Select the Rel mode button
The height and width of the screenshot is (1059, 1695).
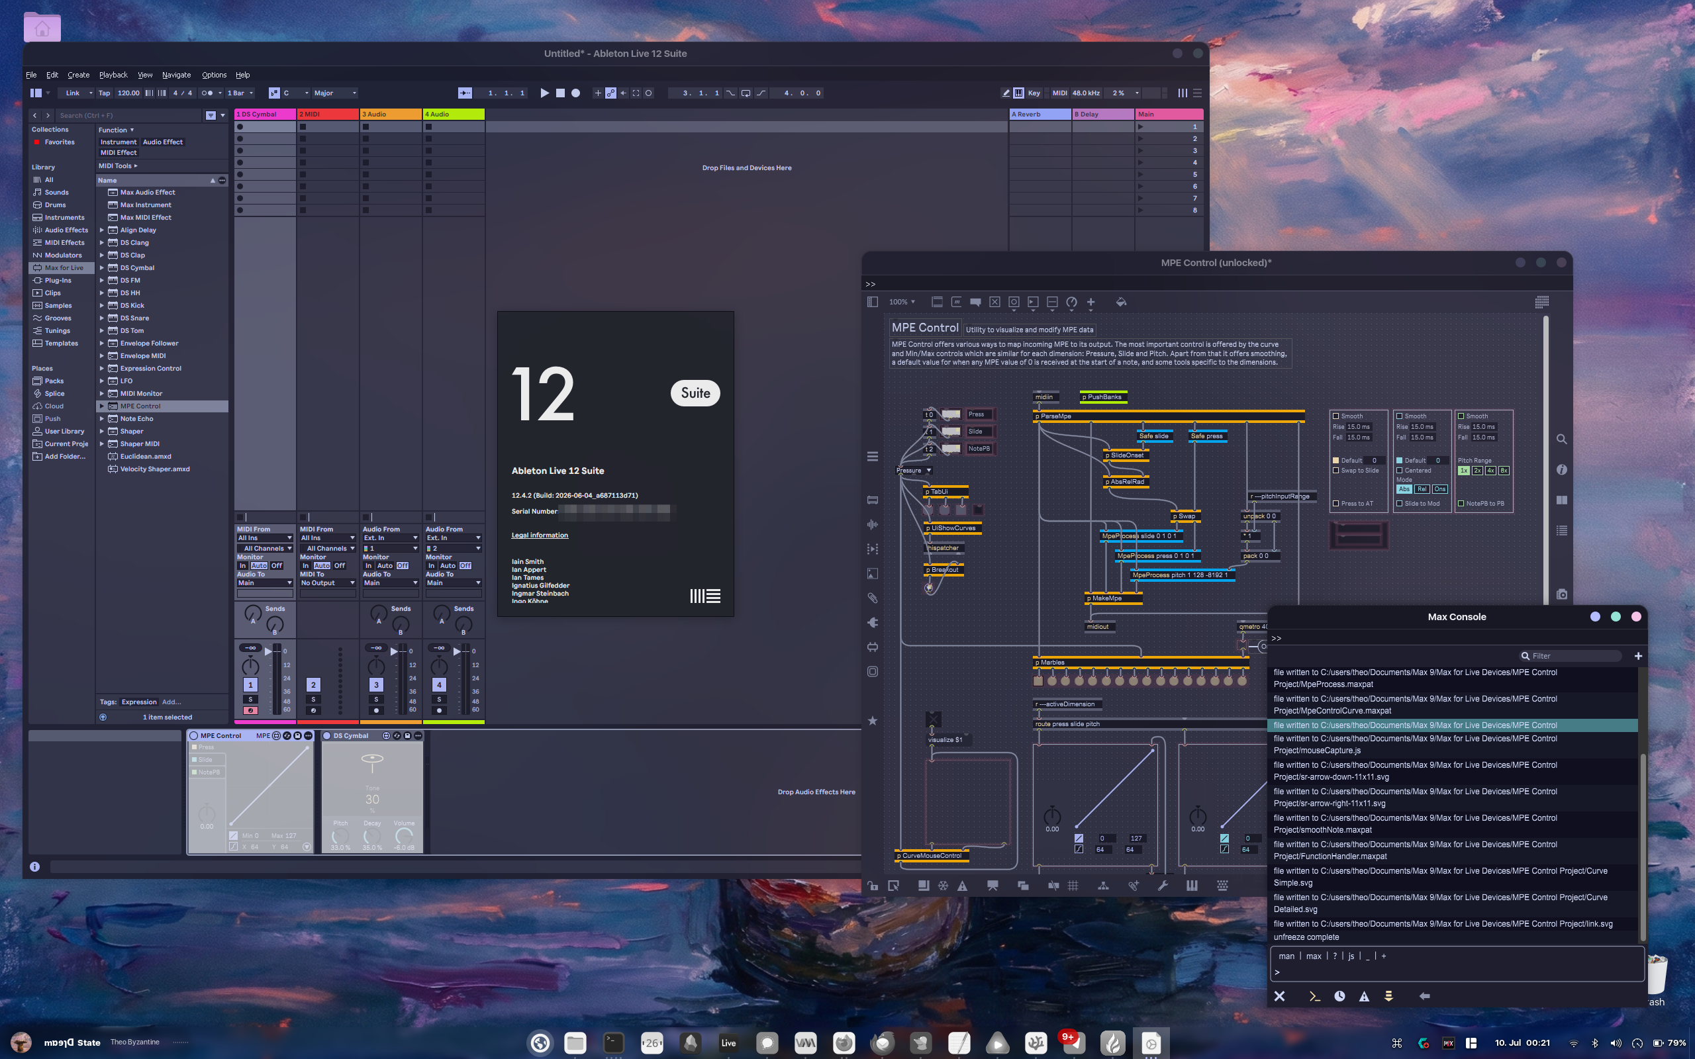point(1422,489)
